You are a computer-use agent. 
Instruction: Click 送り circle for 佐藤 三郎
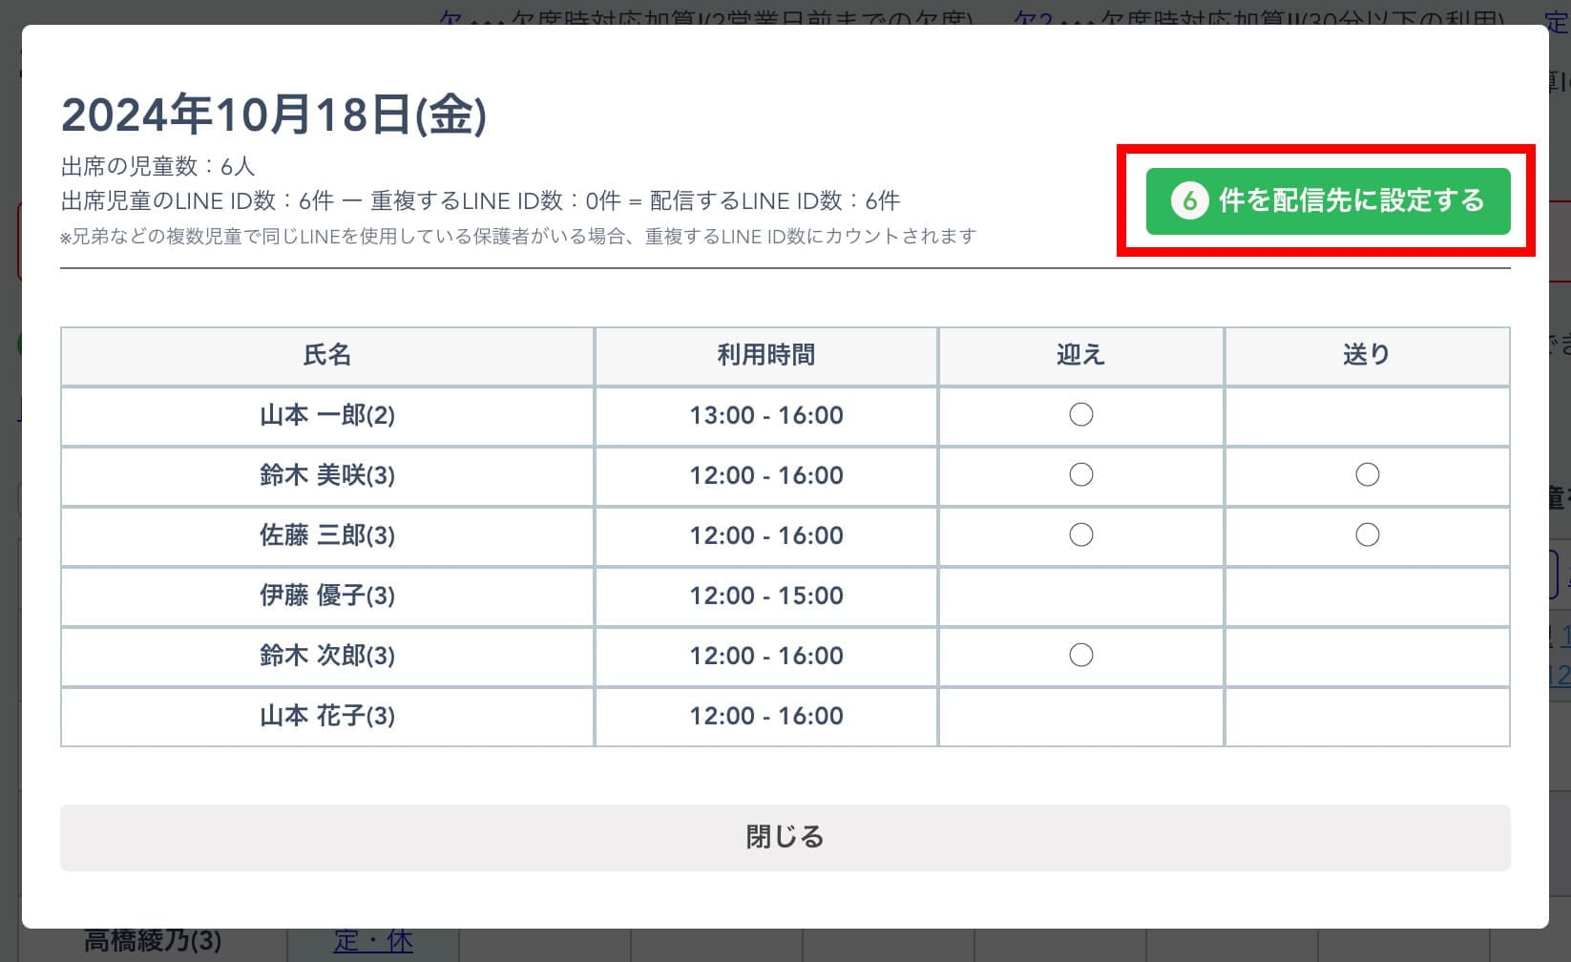click(1367, 535)
